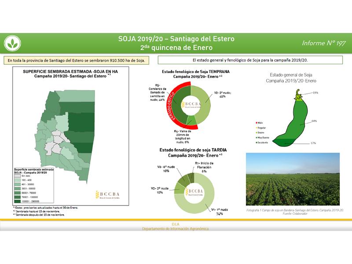Click the BCCBA logo inside the TARDIA donut

(194, 191)
